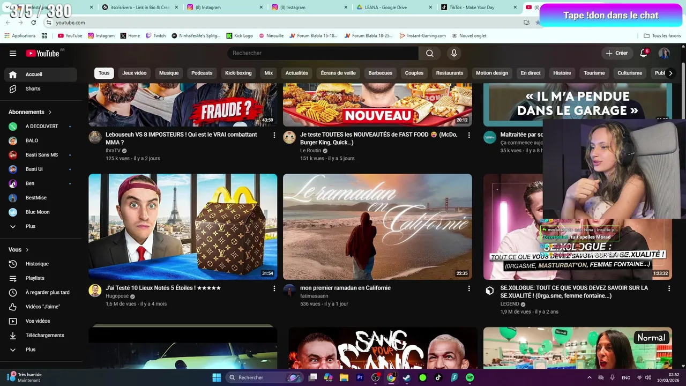Open Playlists in the sidebar
Viewport: 686px width, 386px height.
pos(41,278)
